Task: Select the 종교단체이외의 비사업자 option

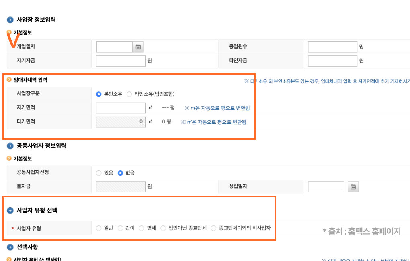Action: [x=214, y=228]
